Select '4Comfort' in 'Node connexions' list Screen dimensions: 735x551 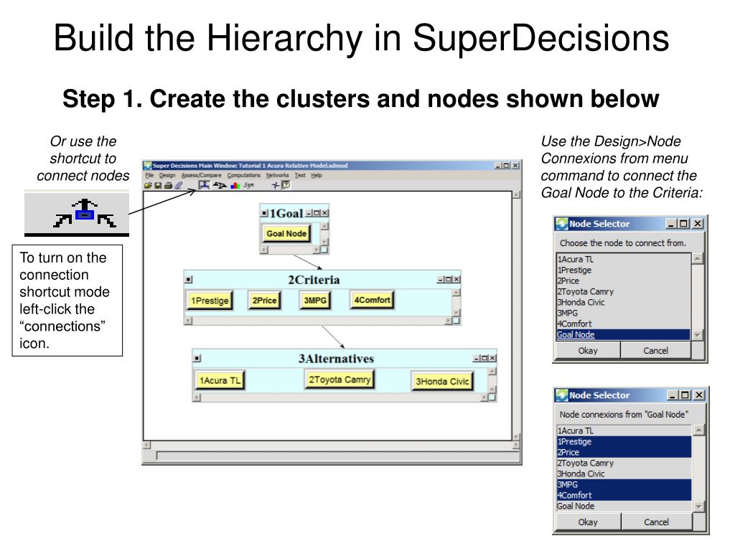click(x=624, y=495)
